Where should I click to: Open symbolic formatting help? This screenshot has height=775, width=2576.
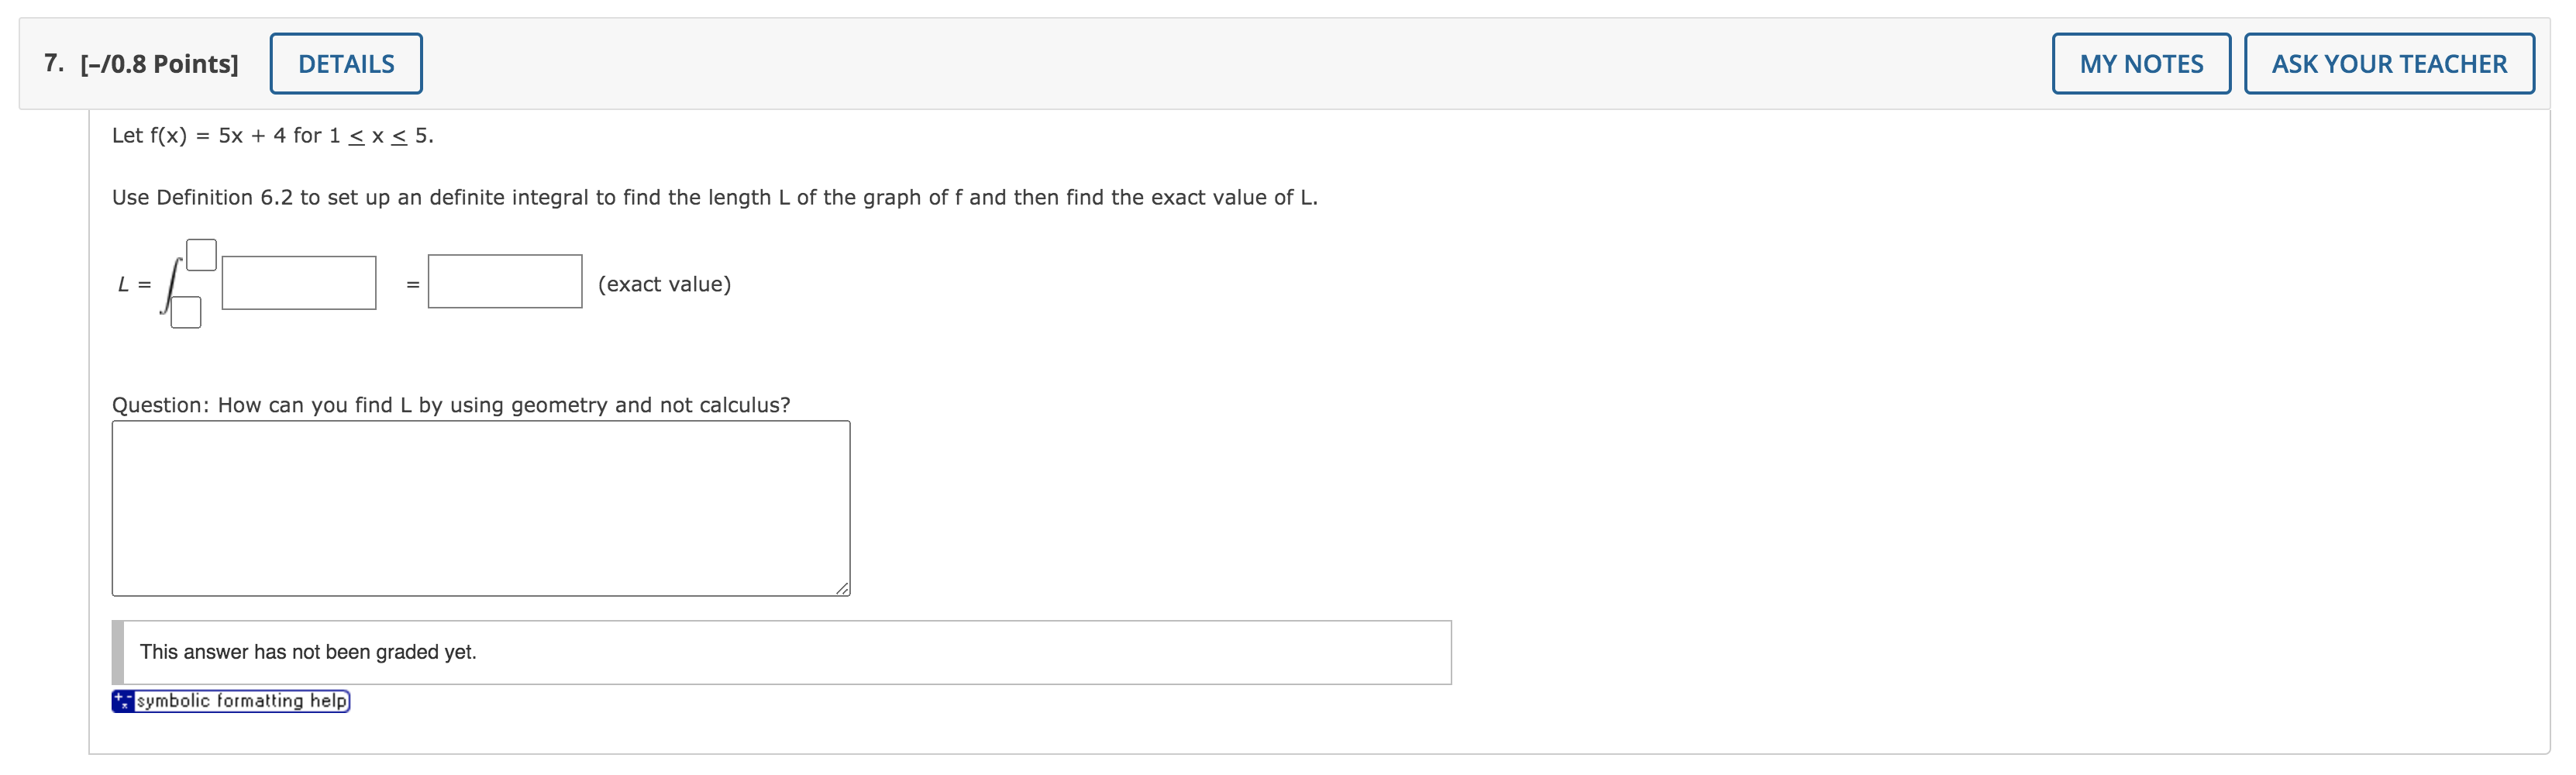[x=240, y=701]
